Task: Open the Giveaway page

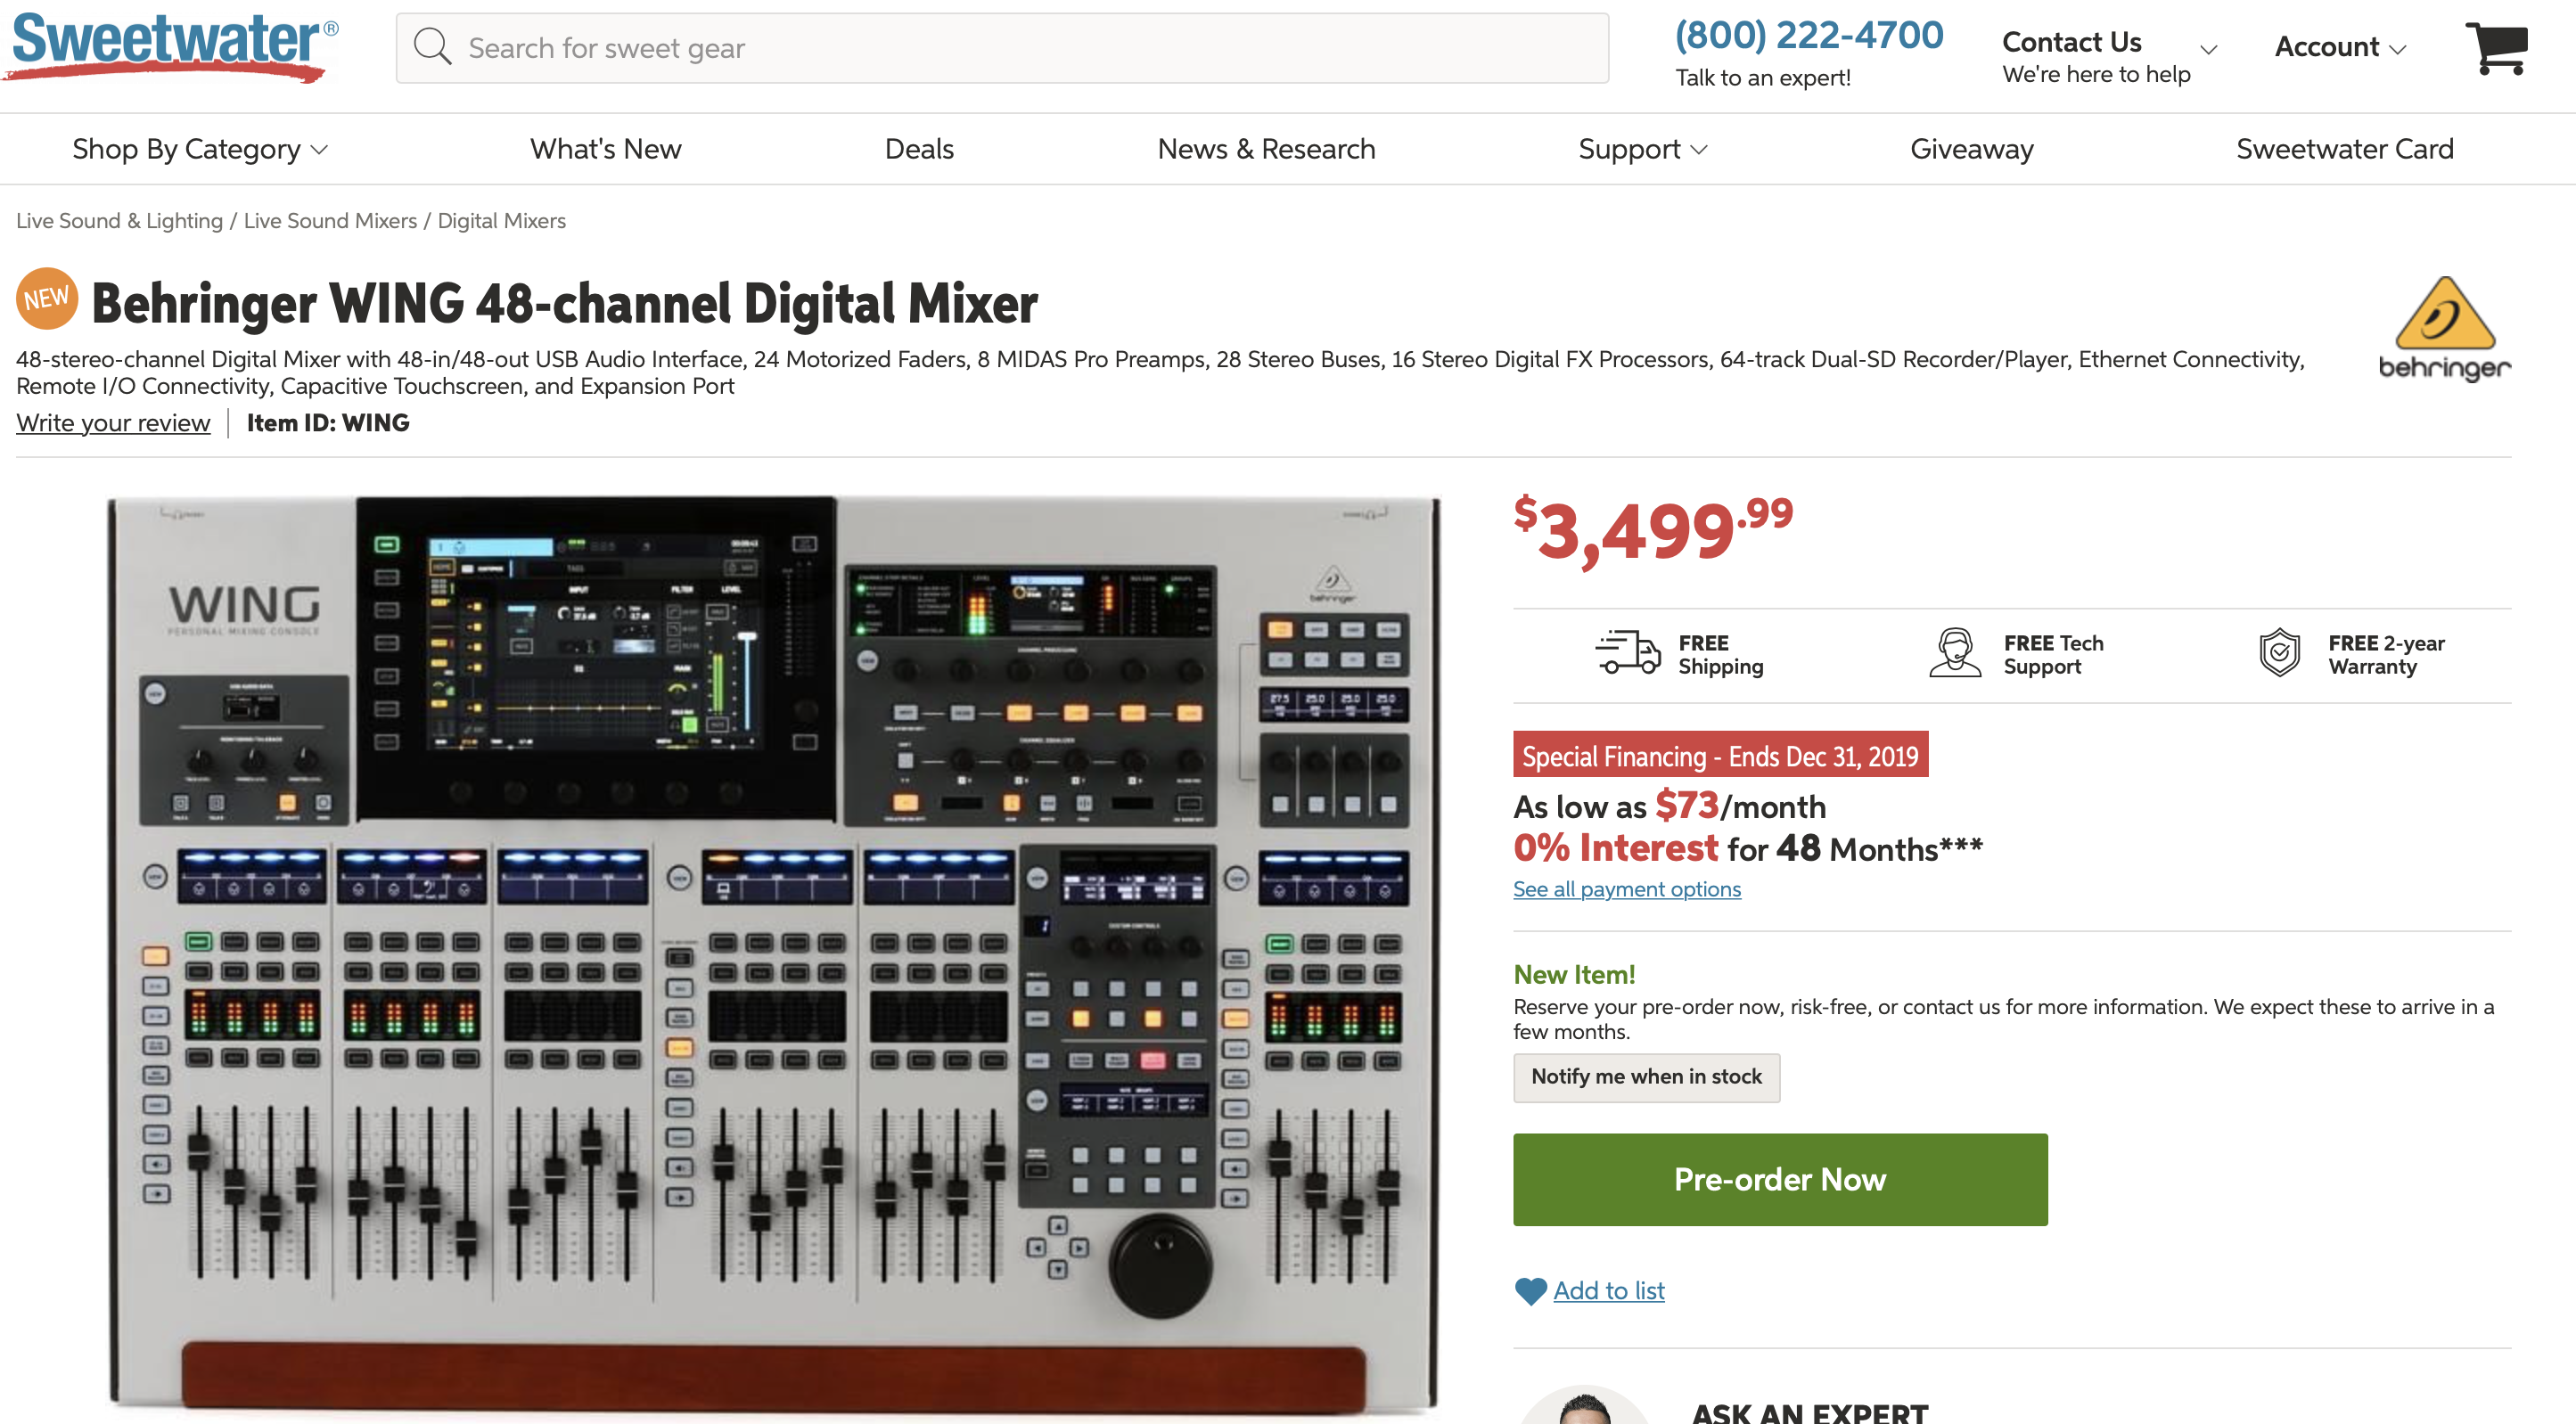Action: 1971,149
